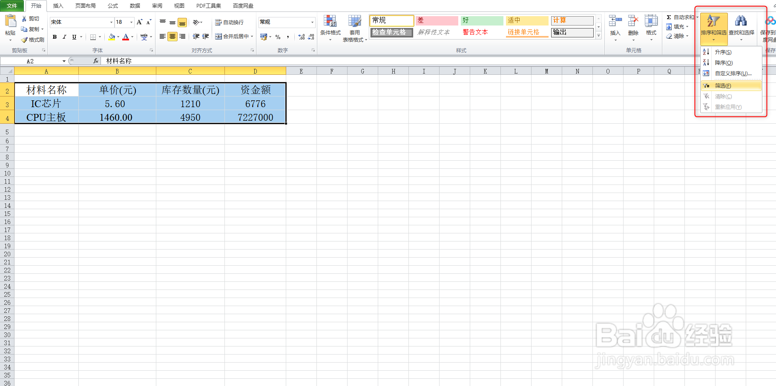Click the text orientation icon
Image resolution: width=776 pixels, height=386 pixels.
pos(196,22)
